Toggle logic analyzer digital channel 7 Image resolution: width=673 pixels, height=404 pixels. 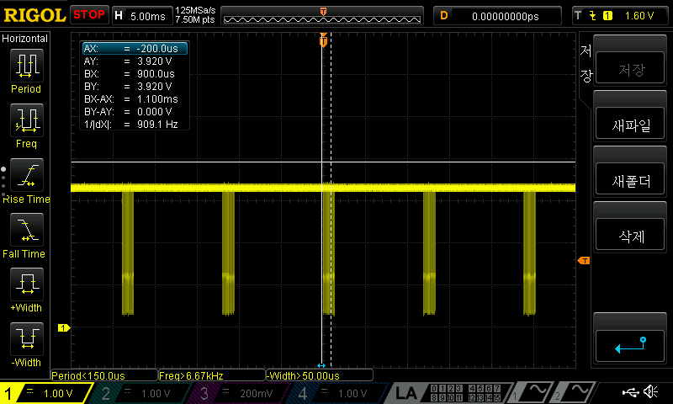coord(497,389)
